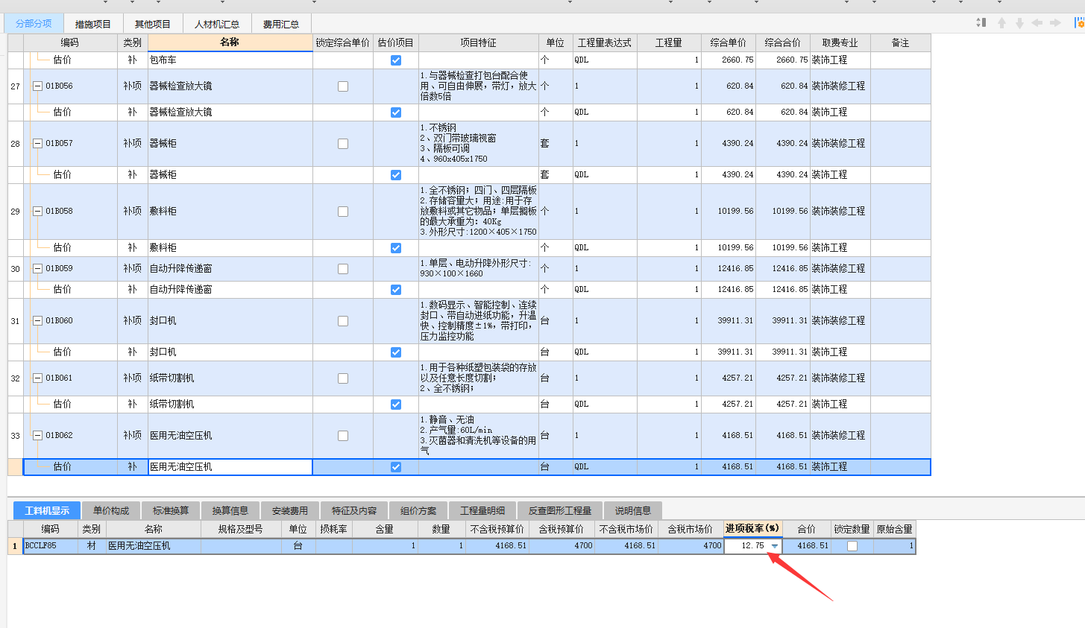Collapse the 01B057 tree row
1085x628 pixels.
tap(37, 144)
